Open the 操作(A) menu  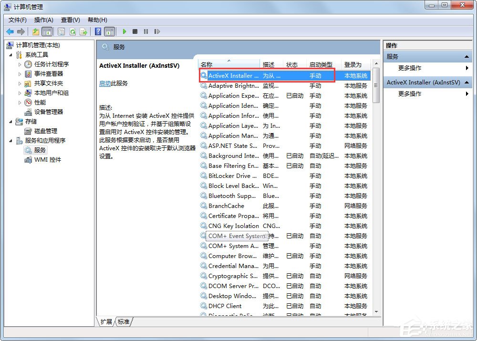pyautogui.click(x=43, y=20)
